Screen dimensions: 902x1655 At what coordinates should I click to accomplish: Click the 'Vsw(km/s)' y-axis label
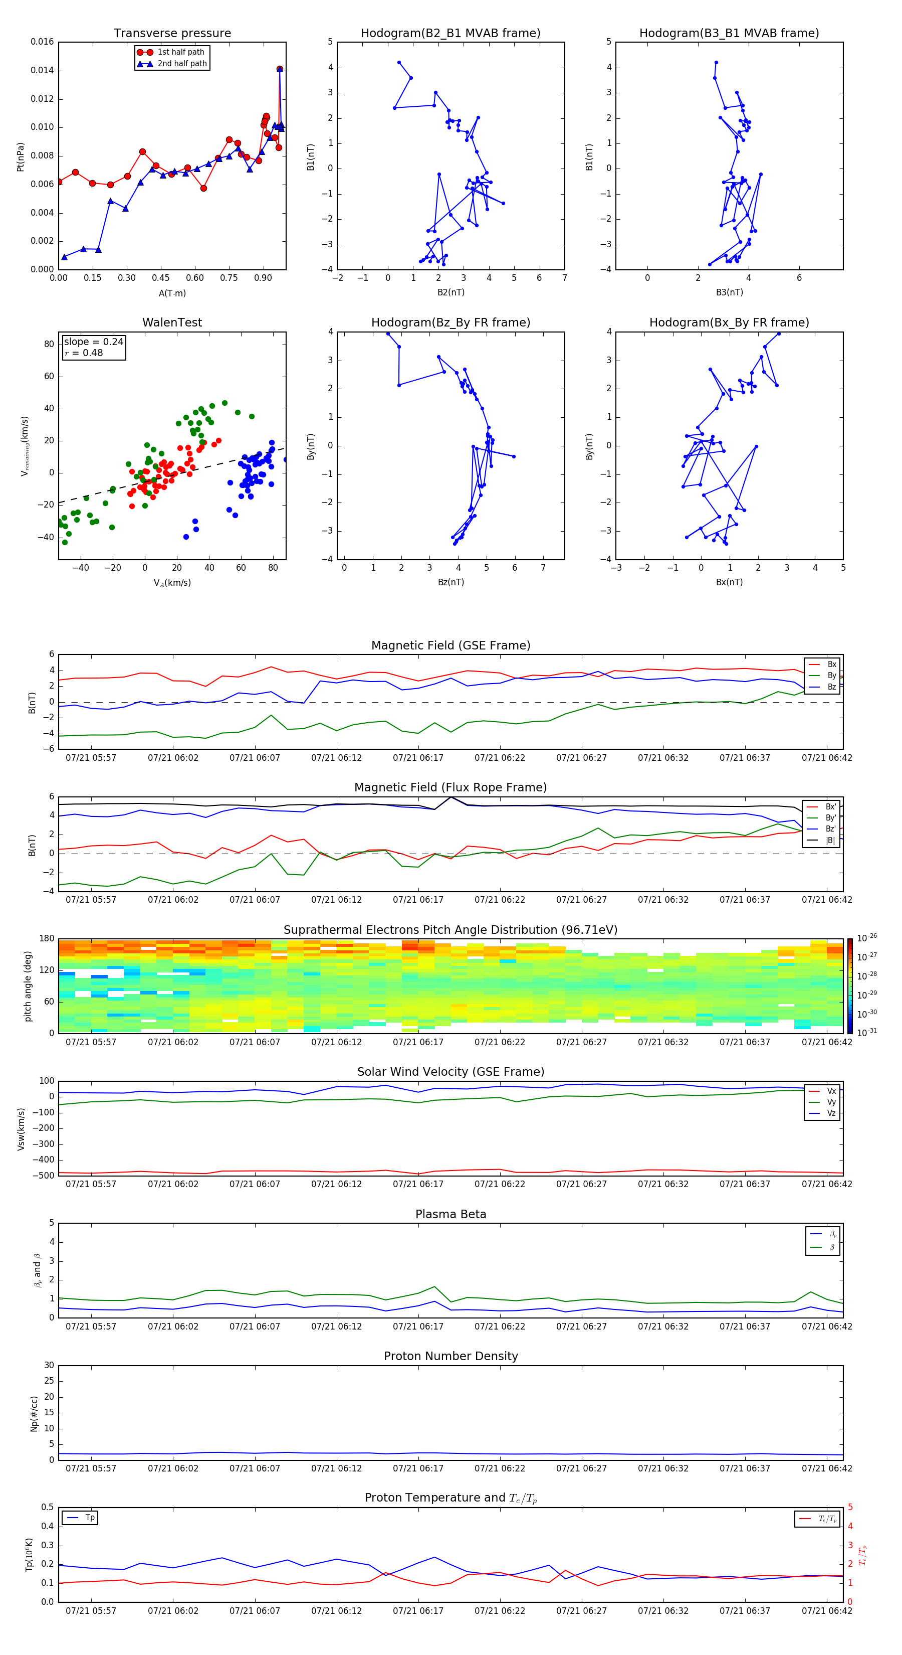click(21, 1129)
